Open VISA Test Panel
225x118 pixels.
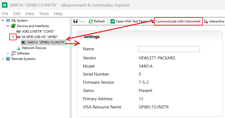tap(131, 21)
